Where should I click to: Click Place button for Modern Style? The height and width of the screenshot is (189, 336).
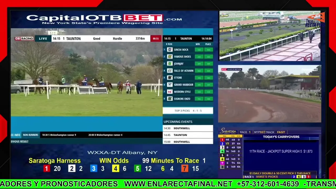click(209, 92)
